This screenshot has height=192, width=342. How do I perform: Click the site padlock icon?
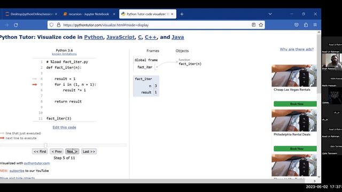click(x=59, y=25)
